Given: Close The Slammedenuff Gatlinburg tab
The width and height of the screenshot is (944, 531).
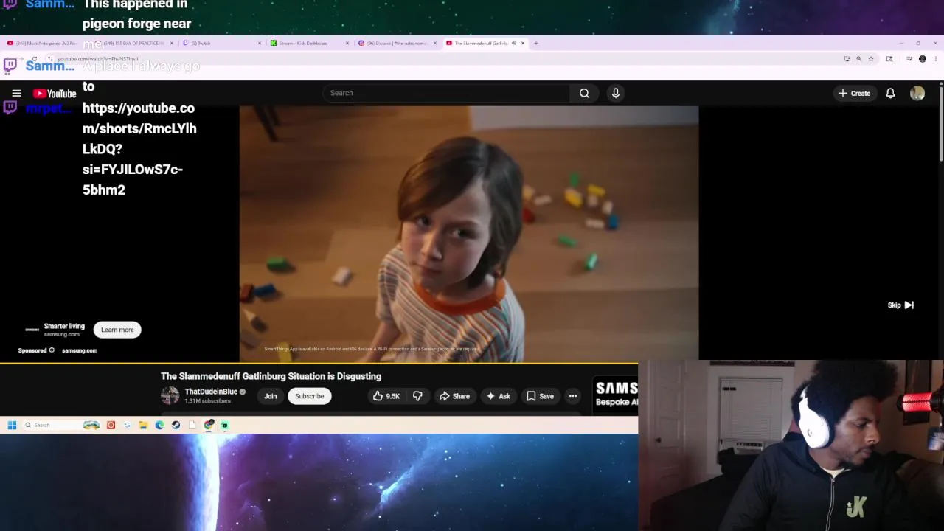Looking at the screenshot, I should (523, 43).
